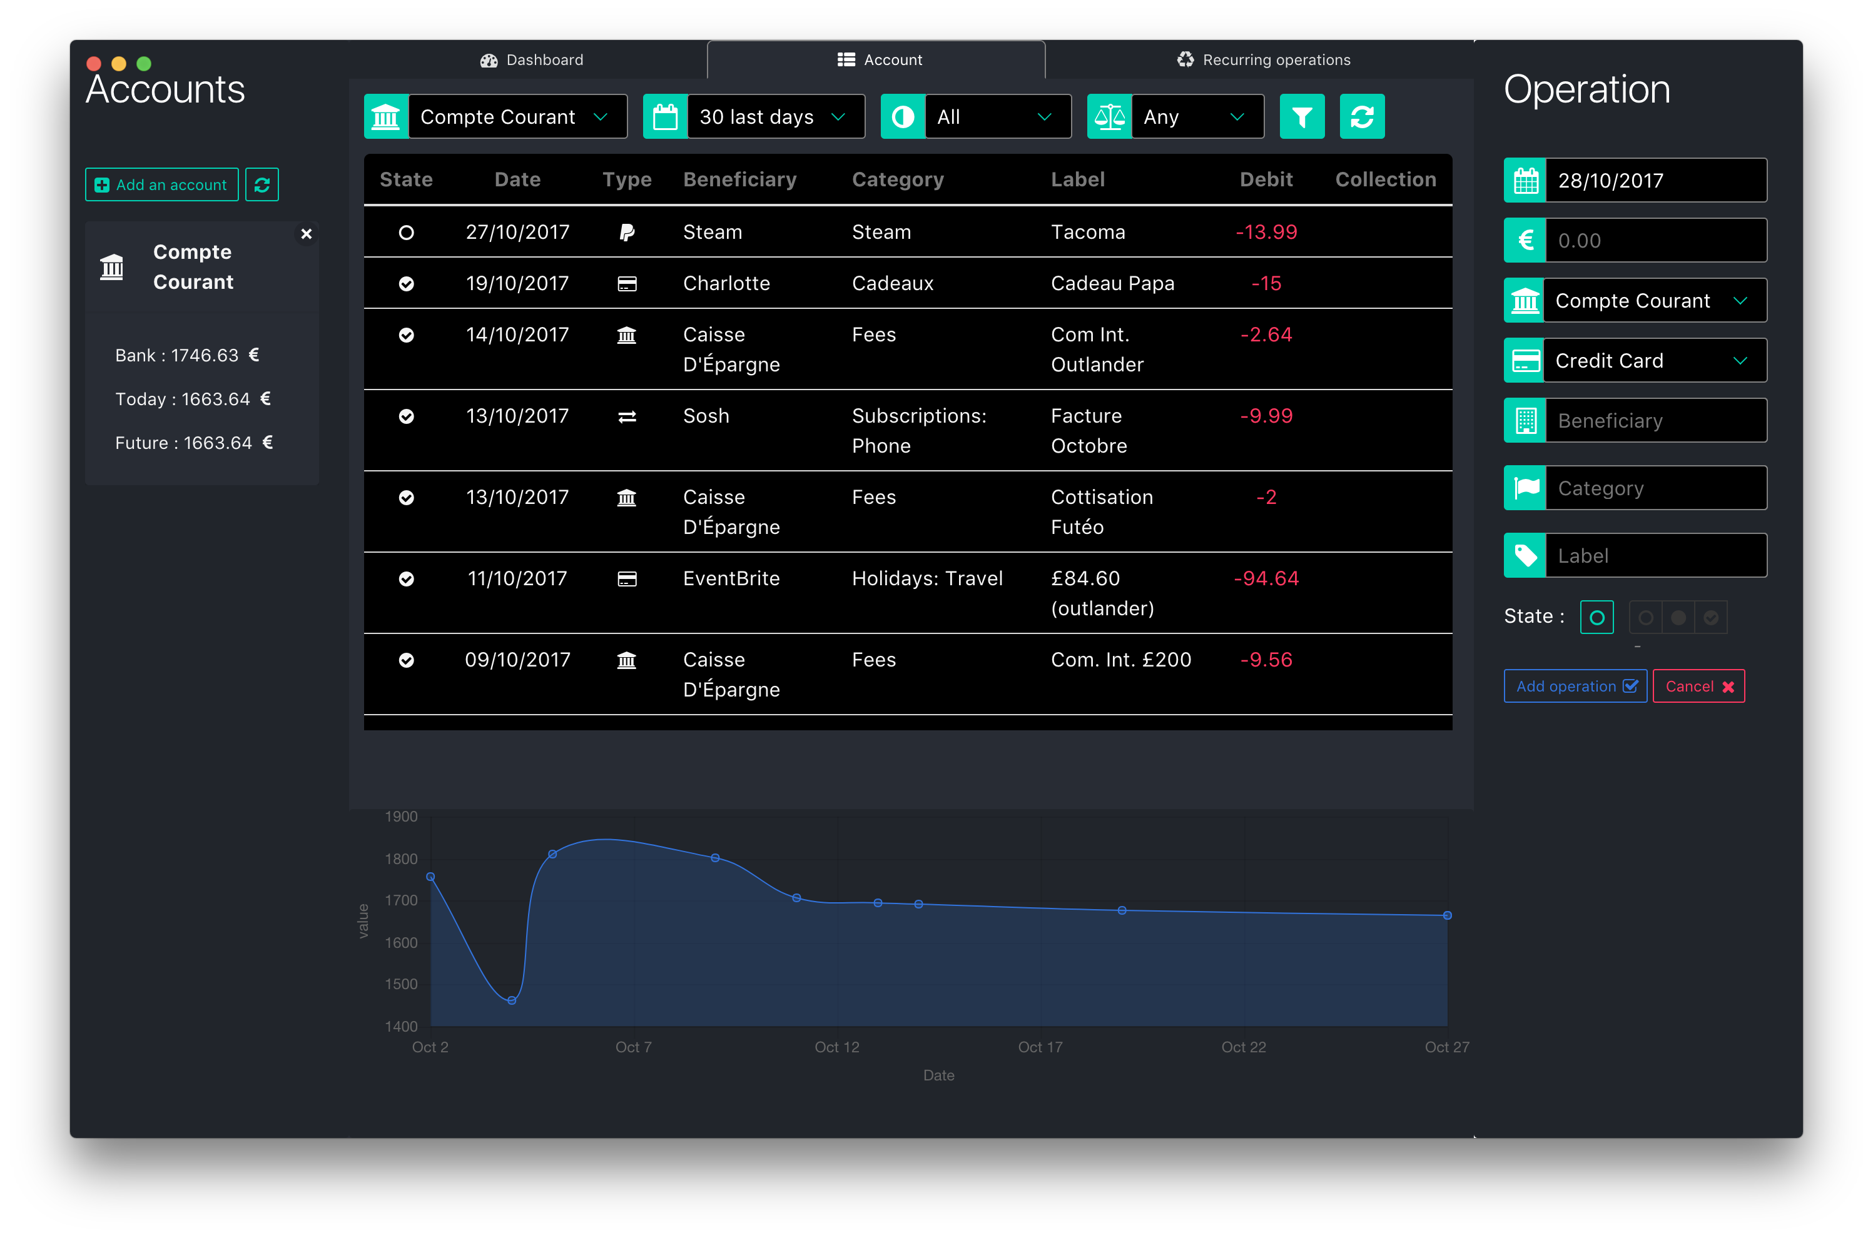The image size is (1873, 1238).
Task: Switch to the Dashboard tab
Action: (532, 60)
